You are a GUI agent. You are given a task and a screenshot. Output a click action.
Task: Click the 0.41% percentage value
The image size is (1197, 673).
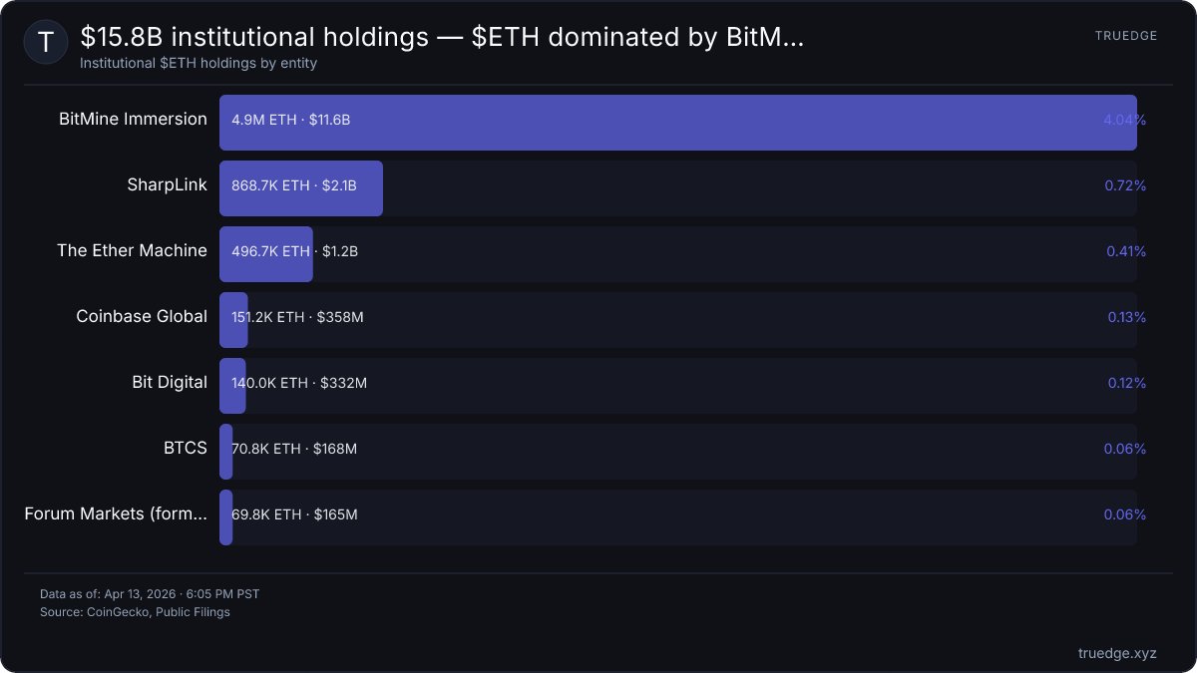click(x=1126, y=251)
